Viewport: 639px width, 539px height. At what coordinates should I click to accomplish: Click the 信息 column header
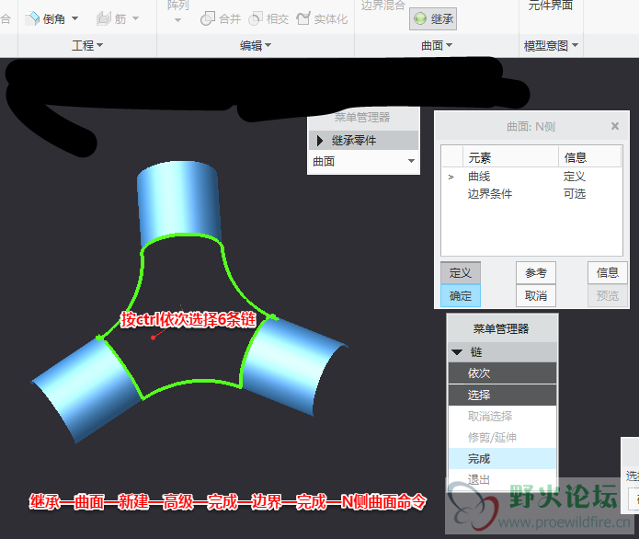[x=589, y=157]
